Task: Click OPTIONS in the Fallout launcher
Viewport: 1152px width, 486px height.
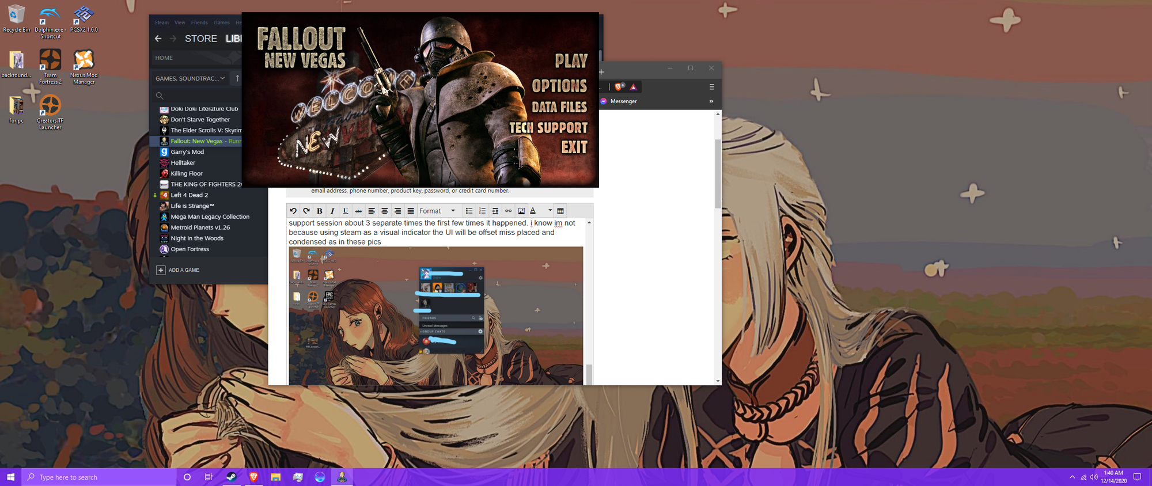Action: (559, 86)
